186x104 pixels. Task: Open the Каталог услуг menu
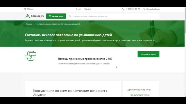click(56, 16)
